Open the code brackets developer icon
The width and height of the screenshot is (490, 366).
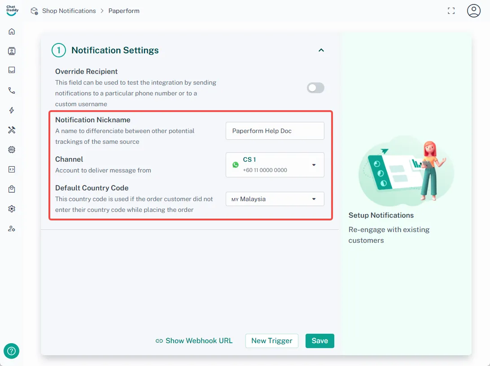click(x=12, y=169)
